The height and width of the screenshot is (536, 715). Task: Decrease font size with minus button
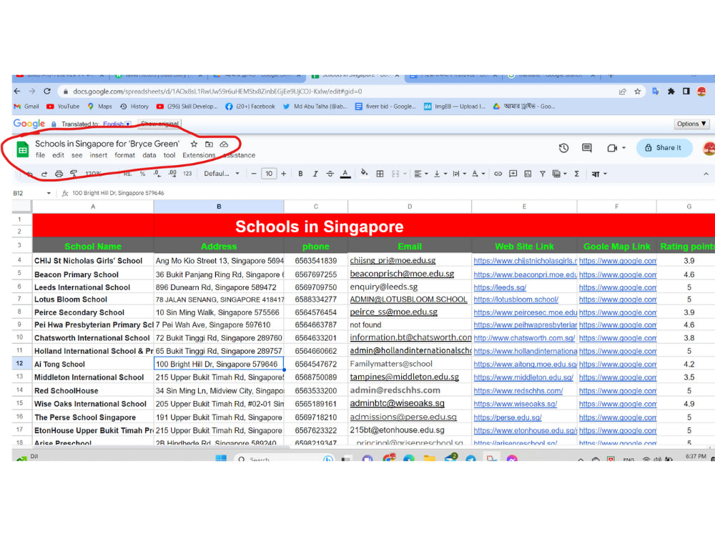(x=254, y=174)
